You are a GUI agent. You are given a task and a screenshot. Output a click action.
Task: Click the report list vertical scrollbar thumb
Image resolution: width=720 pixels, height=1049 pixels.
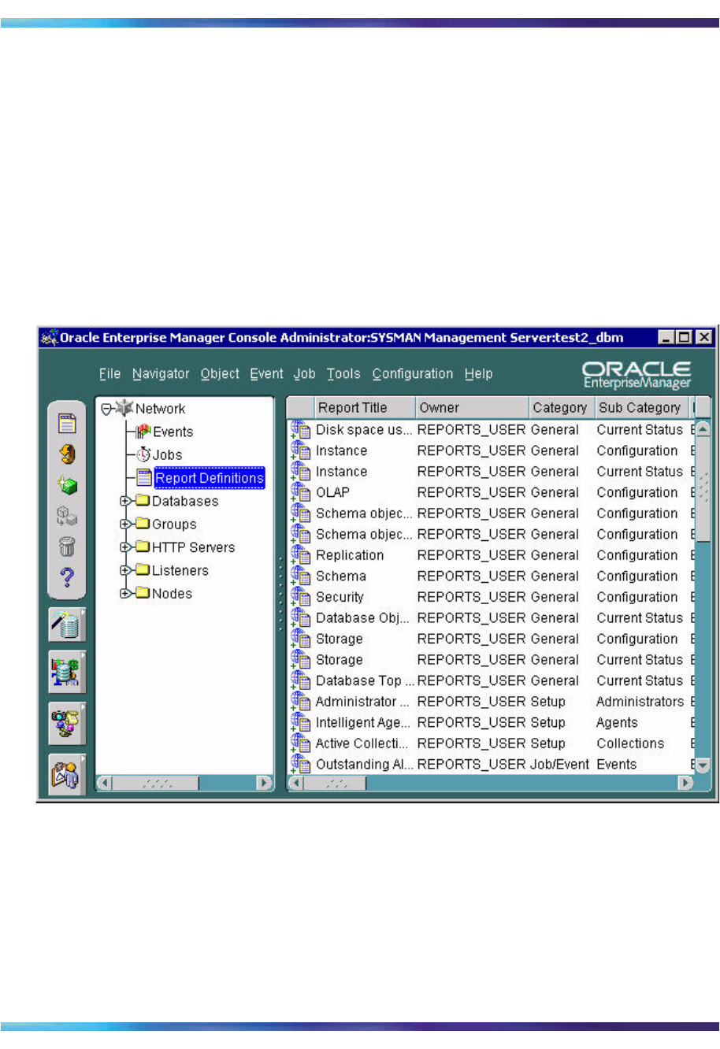pos(703,489)
